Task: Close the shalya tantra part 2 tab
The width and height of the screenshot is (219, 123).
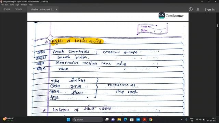Action: (56, 10)
